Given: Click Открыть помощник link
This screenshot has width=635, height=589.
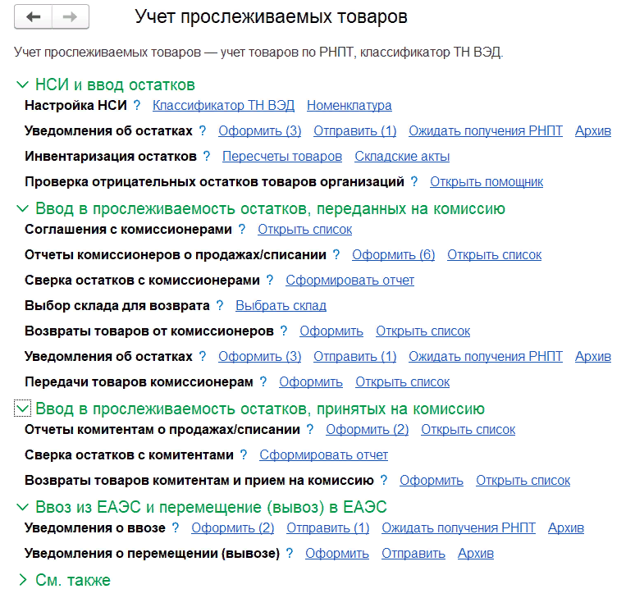Looking at the screenshot, I should (x=486, y=182).
